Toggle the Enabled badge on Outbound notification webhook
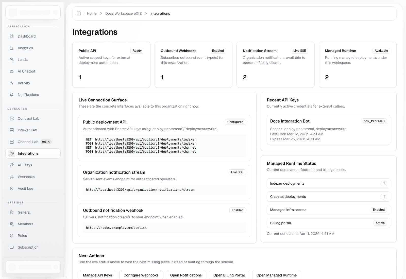 click(x=237, y=210)
